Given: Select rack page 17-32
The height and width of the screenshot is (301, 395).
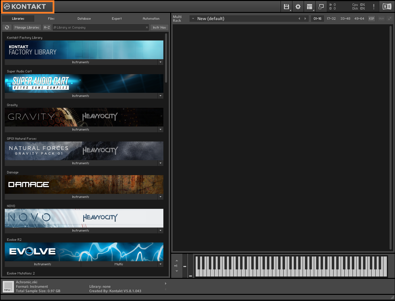Looking at the screenshot, I should point(331,18).
